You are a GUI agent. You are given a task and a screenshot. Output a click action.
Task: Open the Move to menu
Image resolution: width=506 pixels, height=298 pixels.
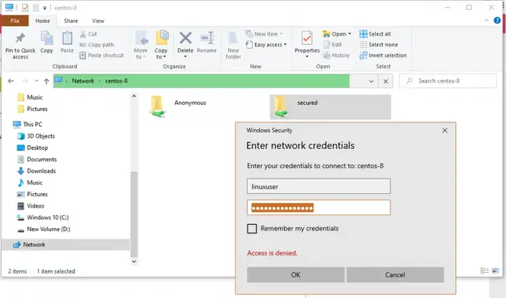141,45
